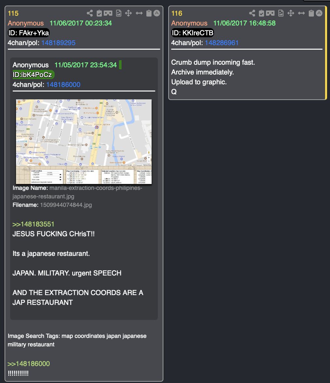The width and height of the screenshot is (330, 383).
Task: Click the VR goggles icon on post 116
Action: pyautogui.click(x=270, y=13)
